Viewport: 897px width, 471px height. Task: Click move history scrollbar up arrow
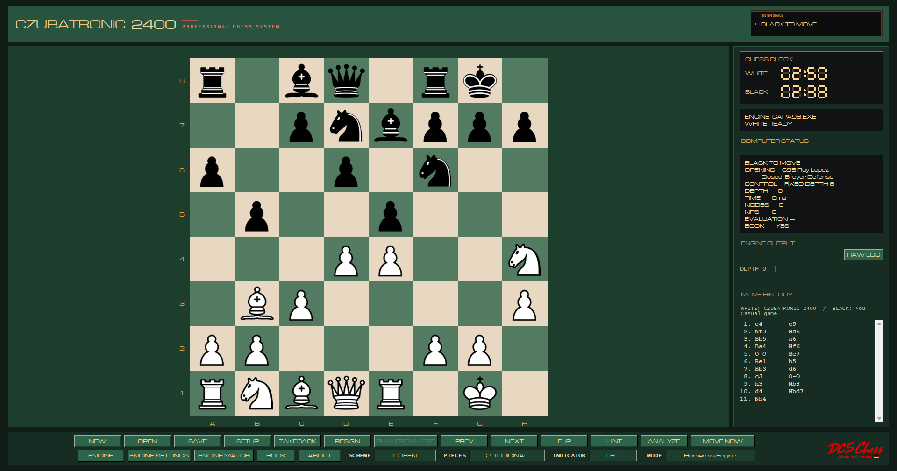tap(879, 323)
